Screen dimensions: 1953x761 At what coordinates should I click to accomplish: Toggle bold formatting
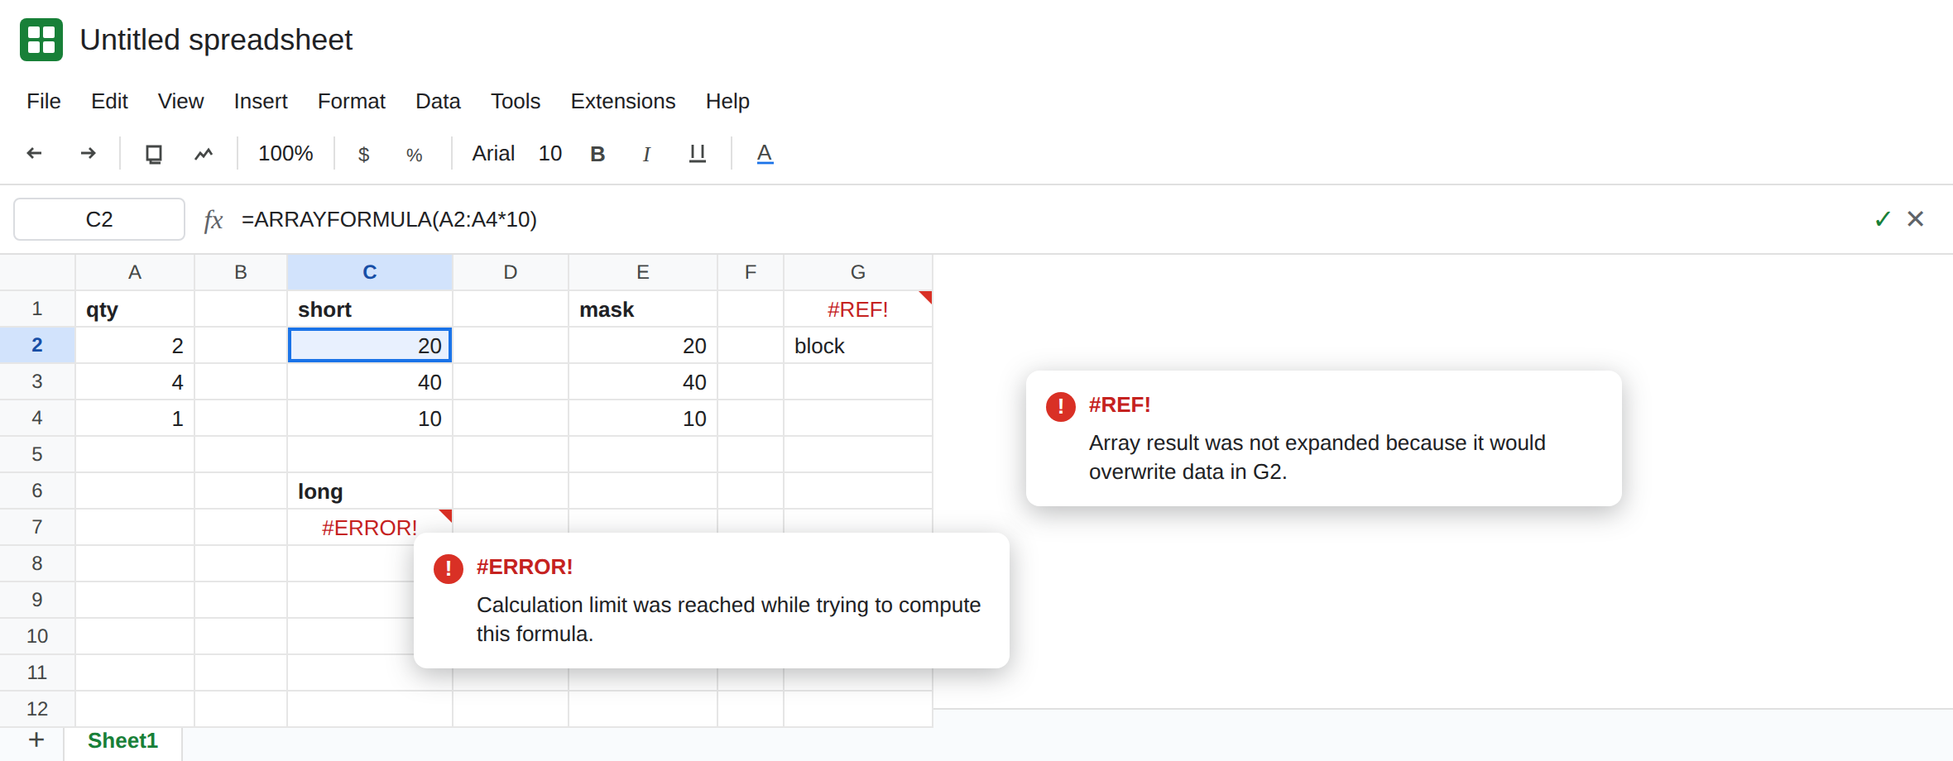[x=597, y=154]
